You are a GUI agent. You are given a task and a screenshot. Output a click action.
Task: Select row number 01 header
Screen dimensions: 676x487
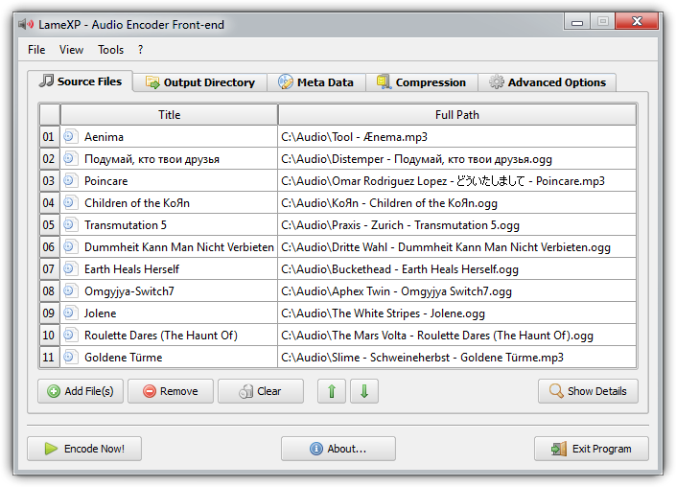pos(49,137)
